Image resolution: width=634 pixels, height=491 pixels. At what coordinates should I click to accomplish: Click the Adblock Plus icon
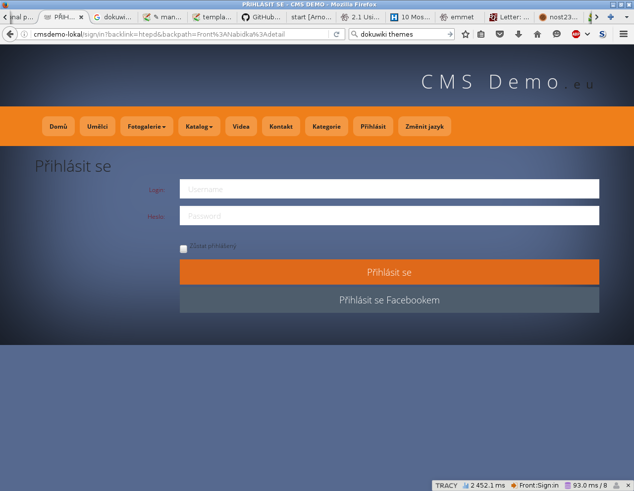pos(576,34)
